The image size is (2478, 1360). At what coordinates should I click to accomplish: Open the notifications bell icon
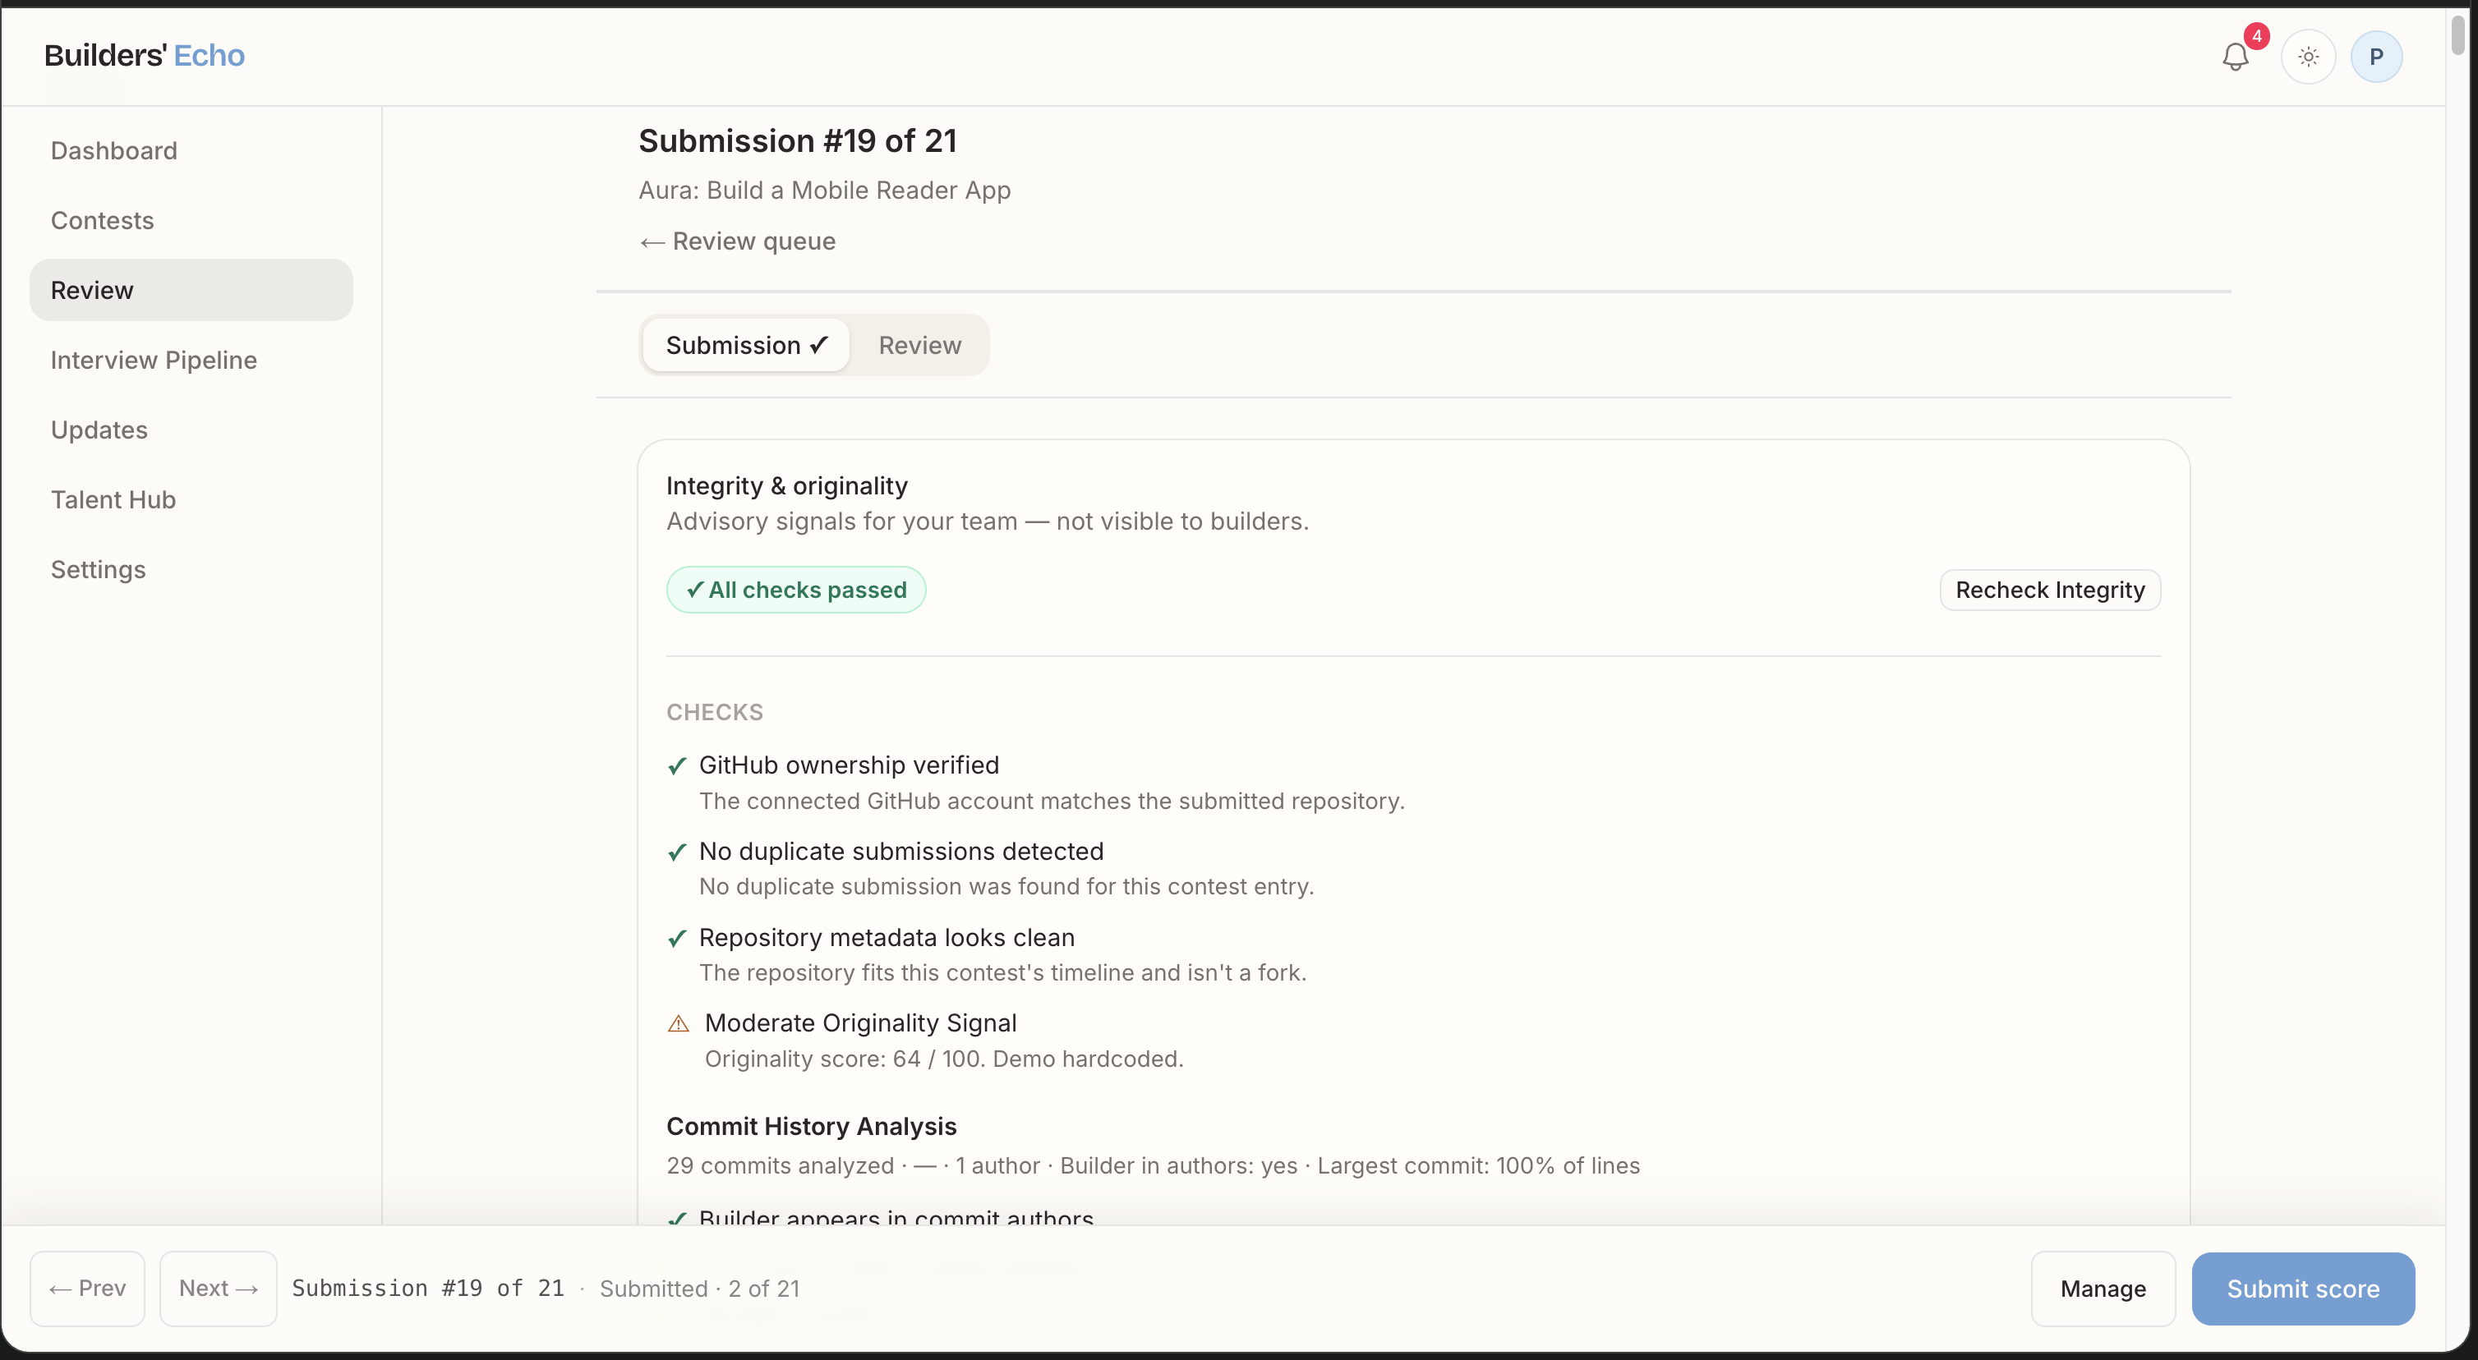point(2236,57)
